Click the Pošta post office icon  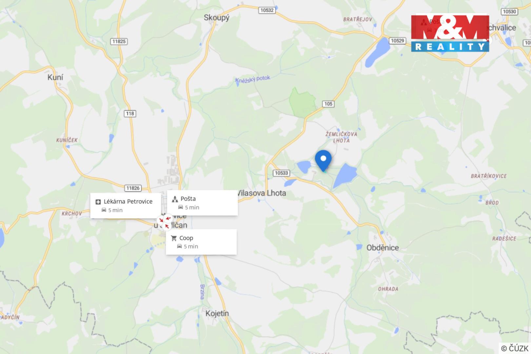[x=175, y=199]
